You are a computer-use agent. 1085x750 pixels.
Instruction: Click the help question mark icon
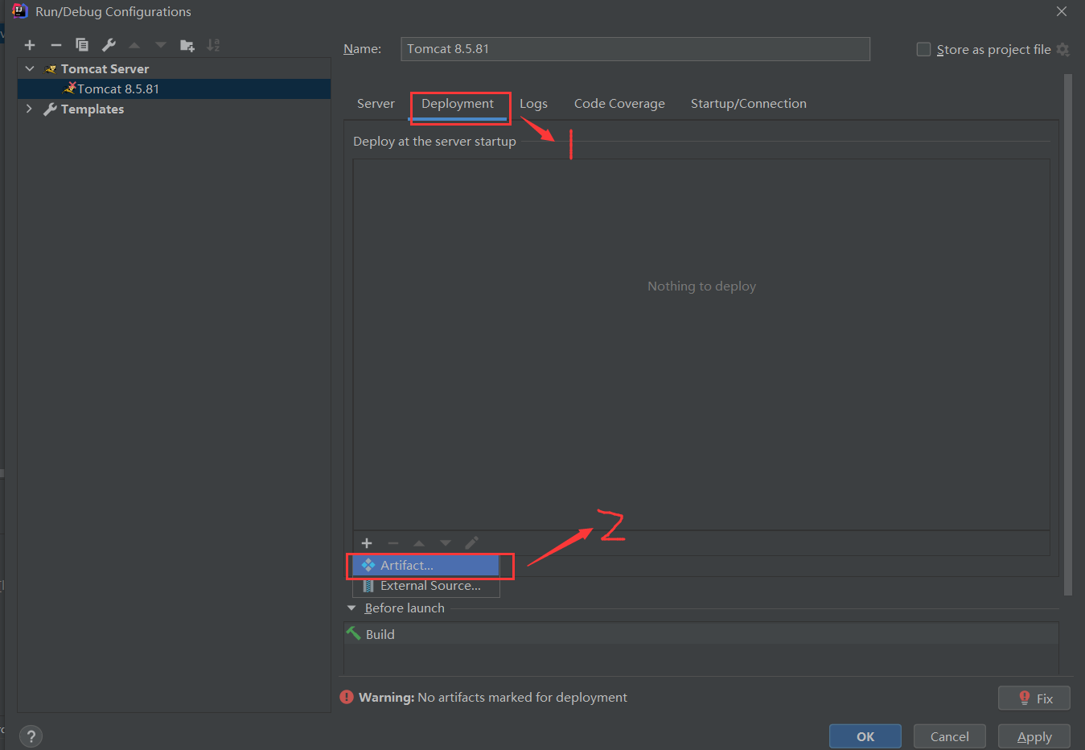tap(31, 736)
